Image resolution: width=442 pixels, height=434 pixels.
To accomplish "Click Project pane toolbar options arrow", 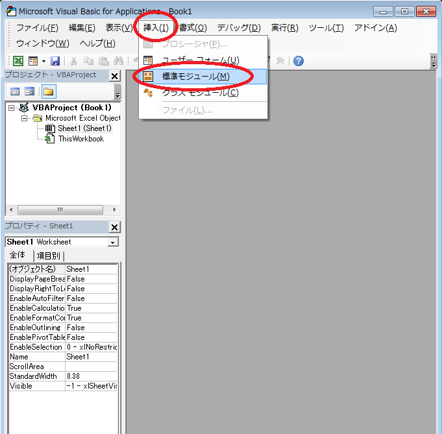I will tap(117, 92).
